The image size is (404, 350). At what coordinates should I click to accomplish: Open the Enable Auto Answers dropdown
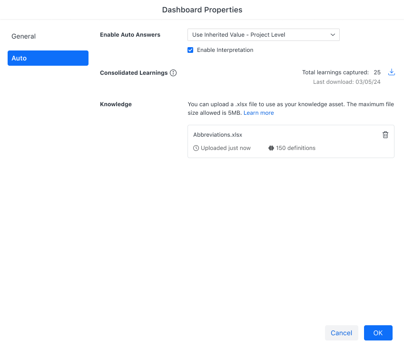point(263,35)
